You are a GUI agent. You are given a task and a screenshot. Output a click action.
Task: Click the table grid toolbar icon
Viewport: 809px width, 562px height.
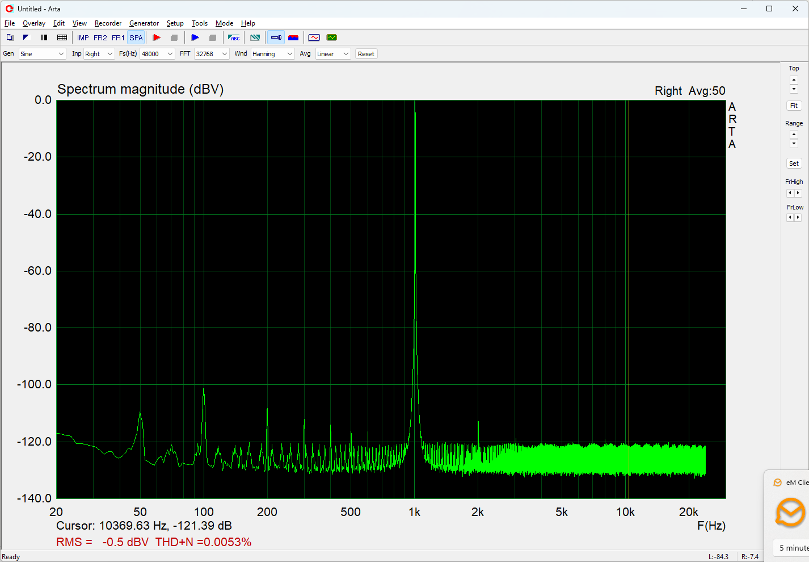click(62, 37)
